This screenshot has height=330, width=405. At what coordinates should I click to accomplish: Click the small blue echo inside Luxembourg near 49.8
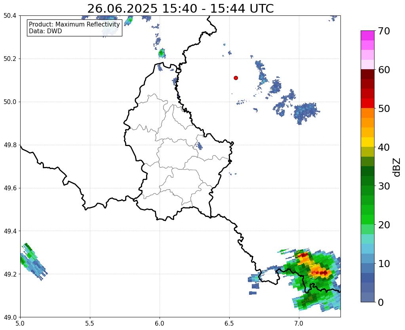coord(199,146)
